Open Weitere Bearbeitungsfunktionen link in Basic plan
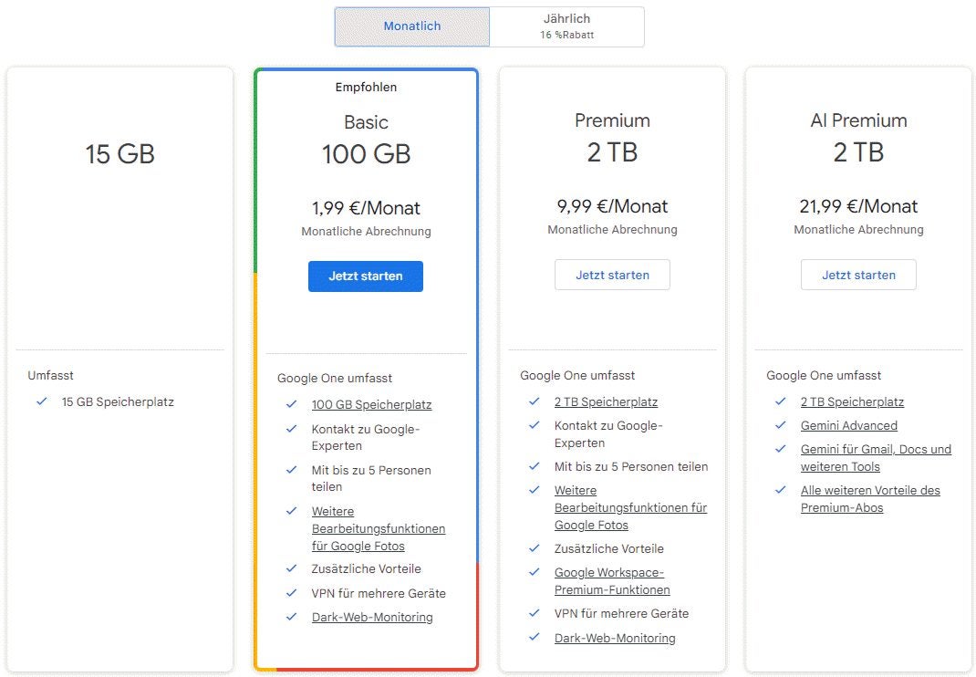The height and width of the screenshot is (677, 976). pyautogui.click(x=378, y=528)
